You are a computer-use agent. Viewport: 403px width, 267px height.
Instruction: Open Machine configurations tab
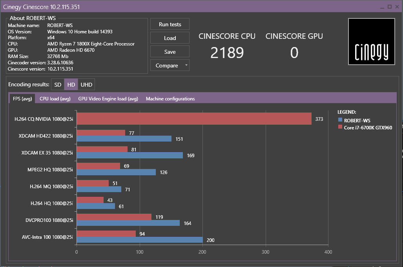(170, 98)
